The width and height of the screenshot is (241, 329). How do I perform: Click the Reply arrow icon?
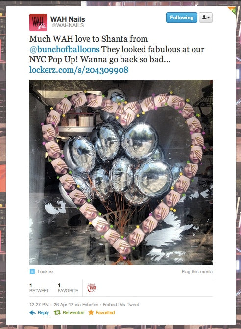coord(33,313)
